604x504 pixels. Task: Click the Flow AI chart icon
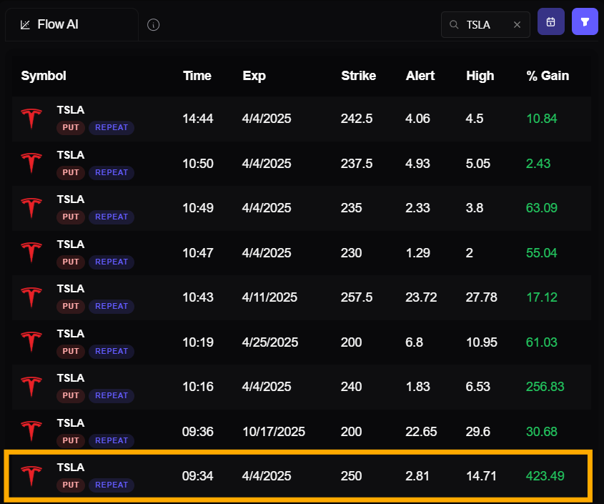coord(25,25)
